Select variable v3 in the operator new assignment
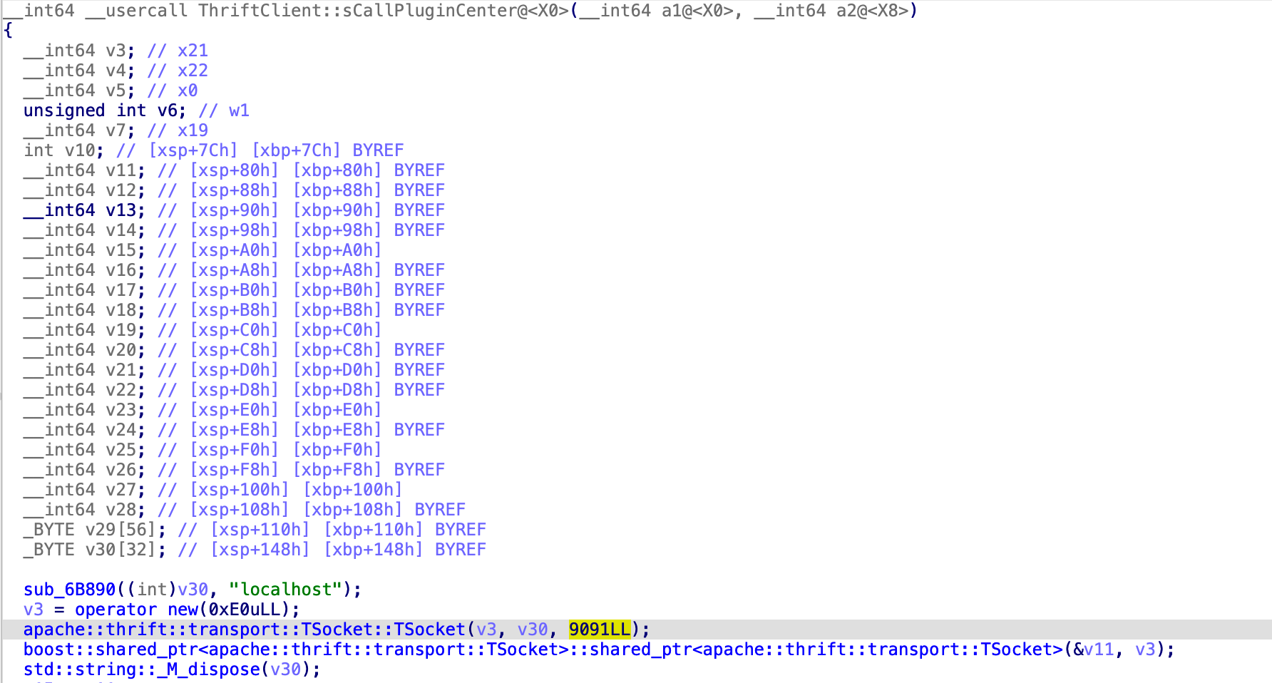Viewport: 1272px width, 683px height. (34, 610)
